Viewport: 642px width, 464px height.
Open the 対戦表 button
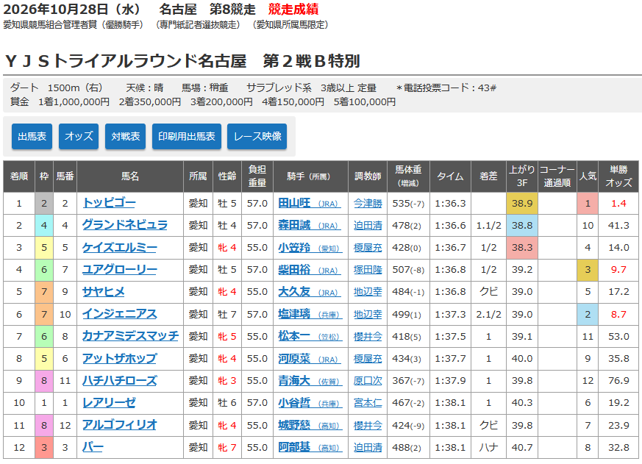125,136
